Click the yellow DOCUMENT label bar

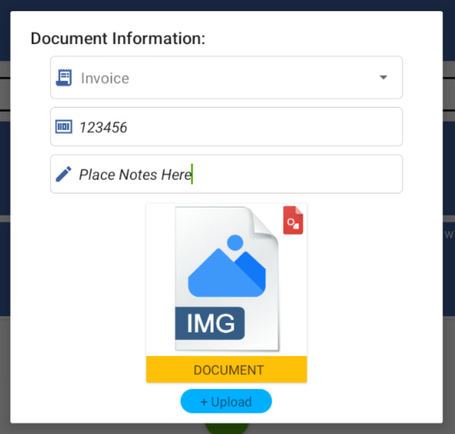(x=226, y=370)
